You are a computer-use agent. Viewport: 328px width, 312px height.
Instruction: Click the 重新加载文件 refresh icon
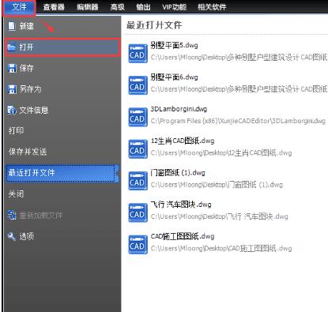point(12,215)
